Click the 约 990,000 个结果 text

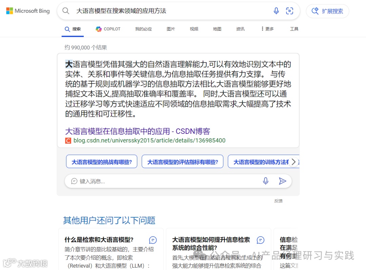coord(86,48)
